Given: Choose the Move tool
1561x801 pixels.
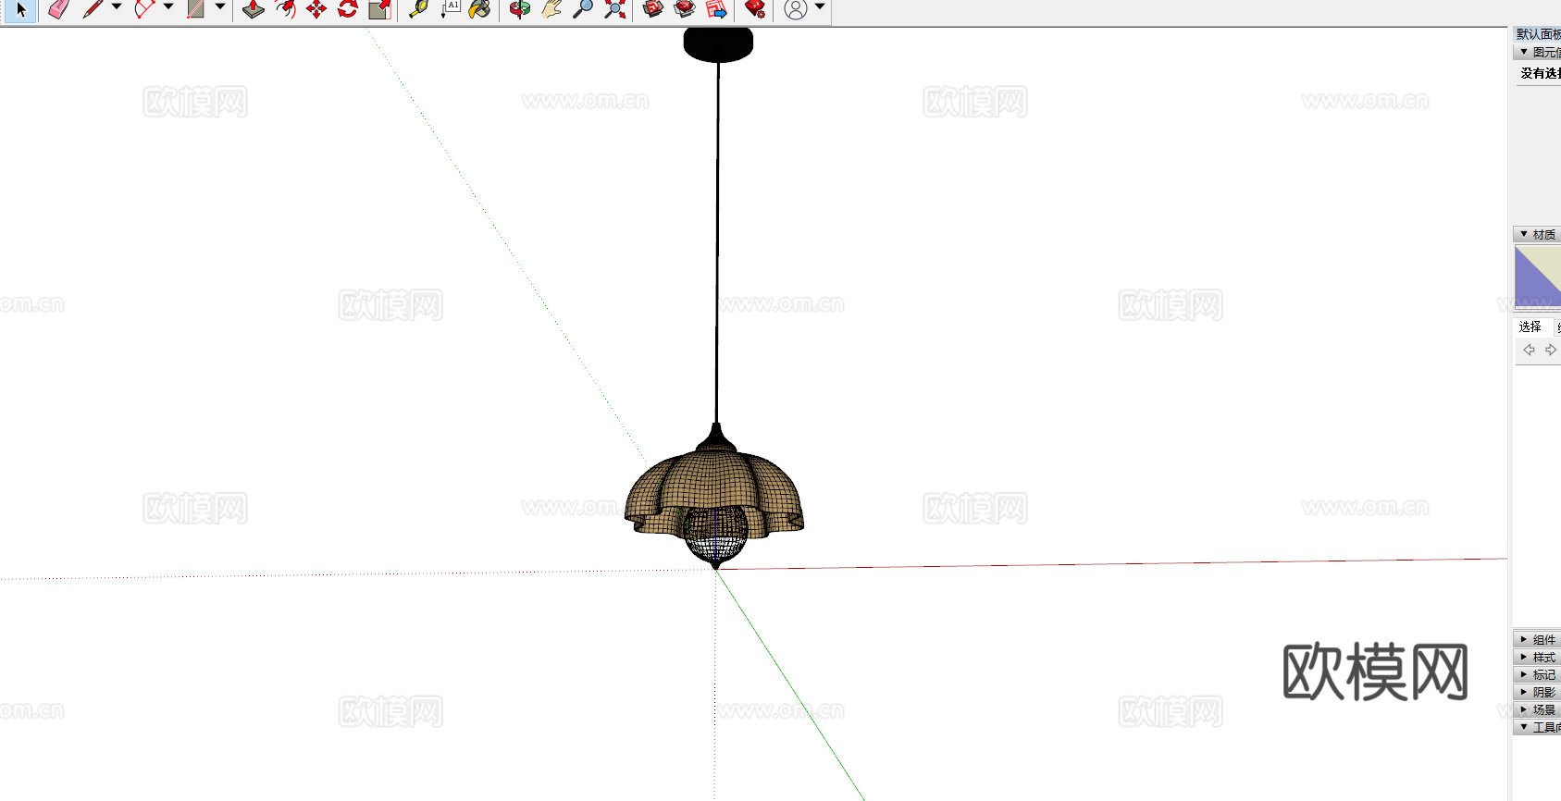Looking at the screenshot, I should (316, 9).
